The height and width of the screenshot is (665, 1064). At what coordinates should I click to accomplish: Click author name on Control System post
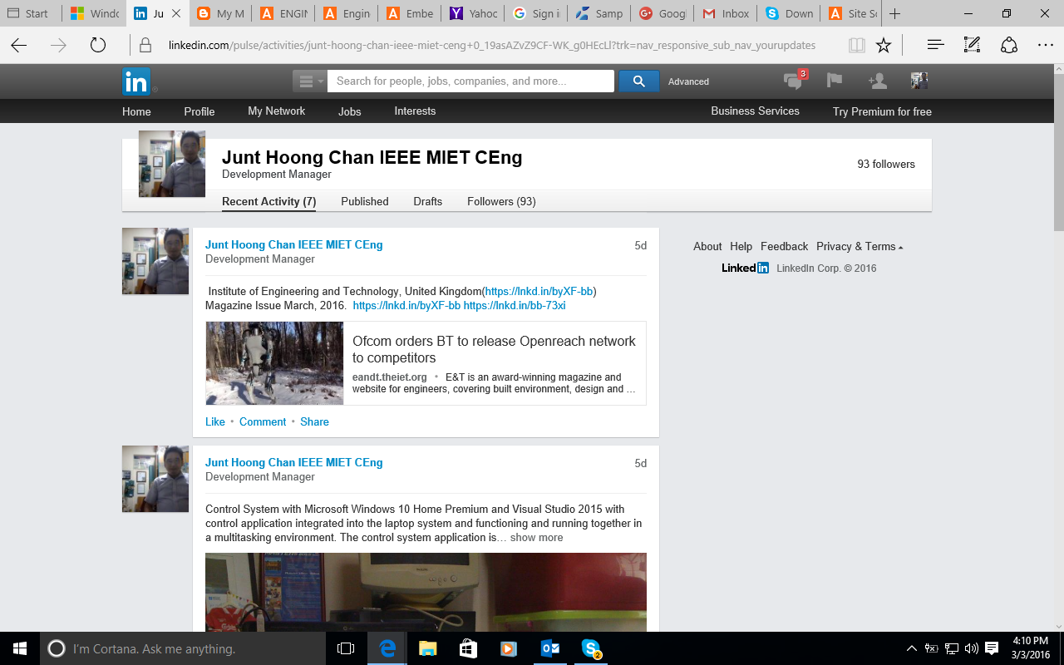point(294,462)
